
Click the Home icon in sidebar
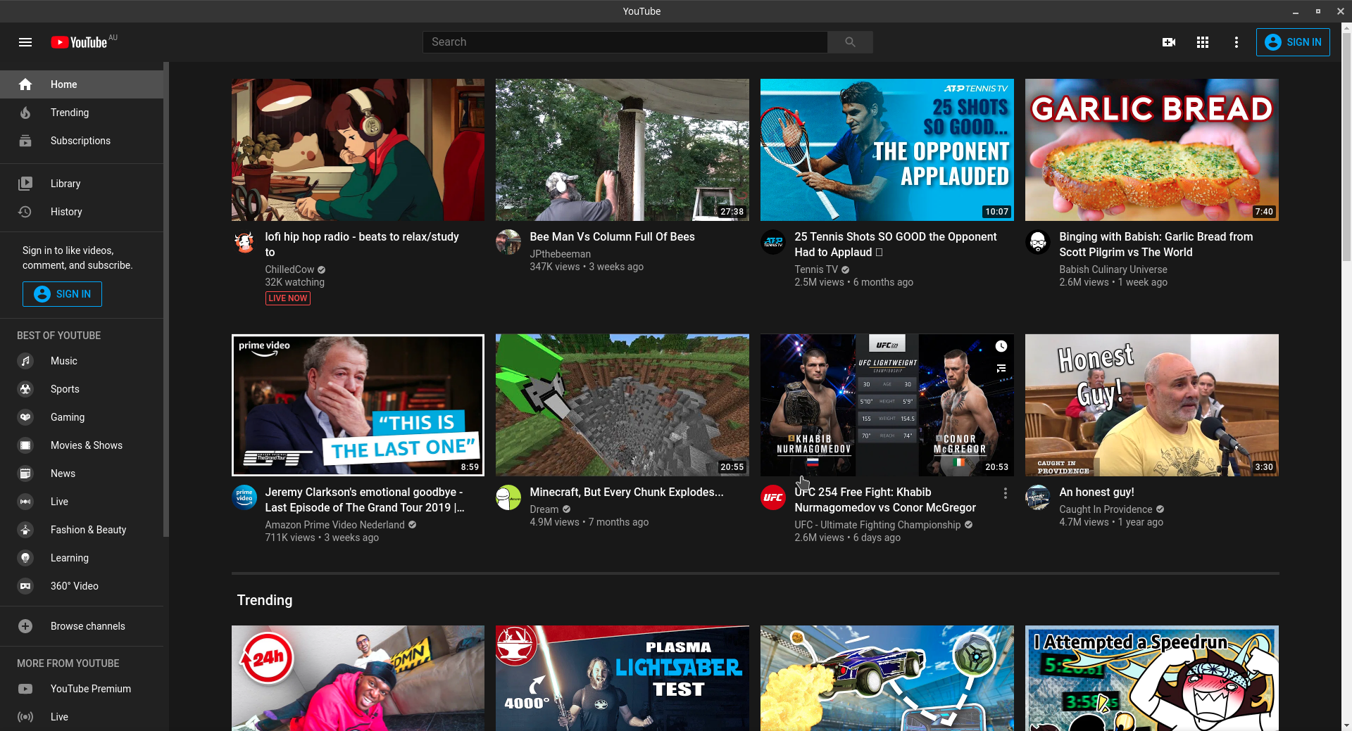coord(25,84)
